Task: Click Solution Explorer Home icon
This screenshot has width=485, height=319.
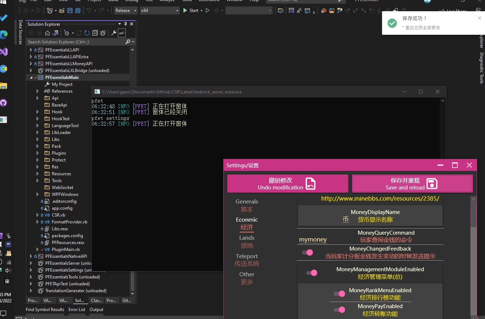Action: (47, 33)
